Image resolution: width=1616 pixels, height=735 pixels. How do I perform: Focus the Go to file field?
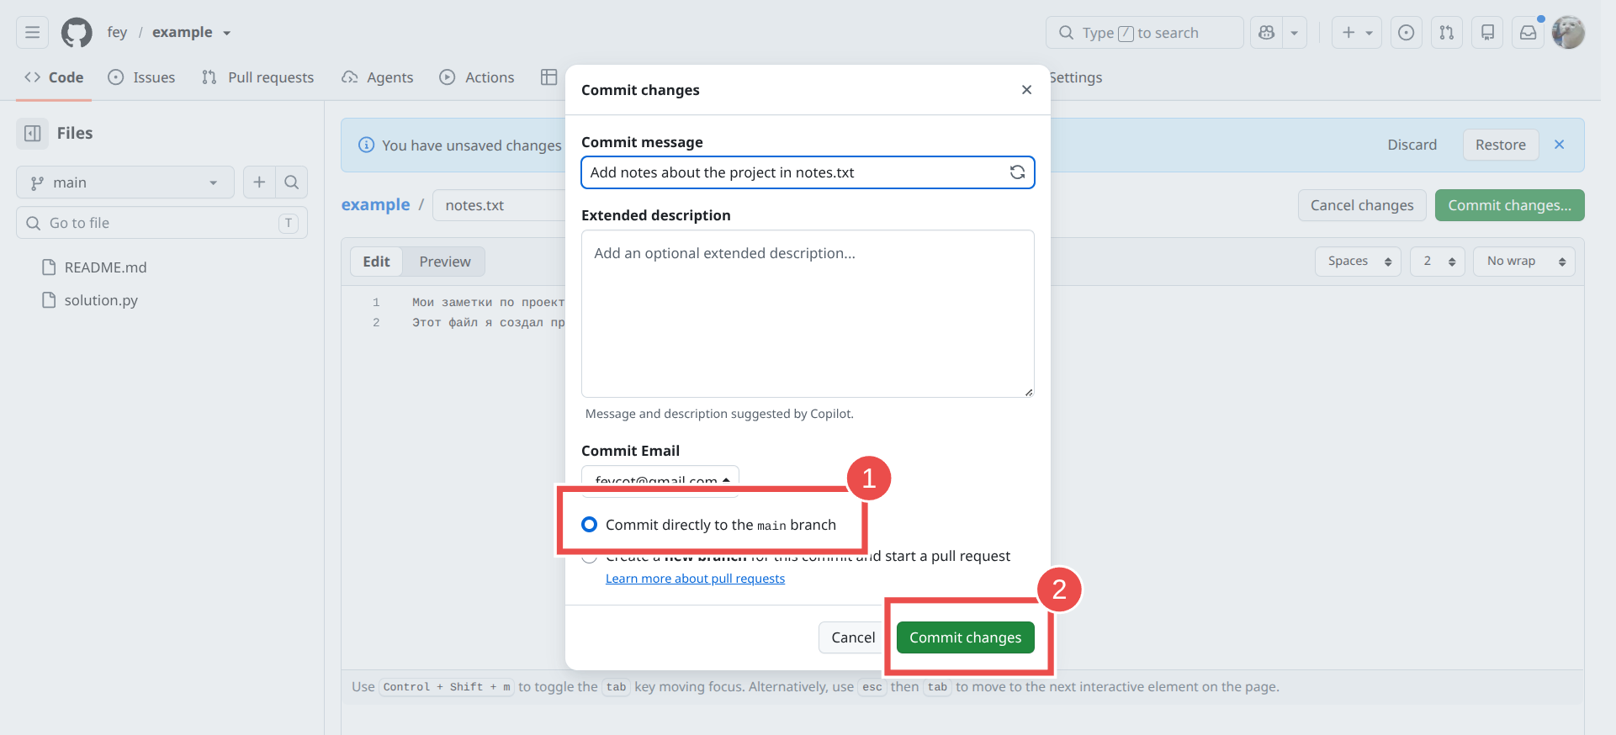coord(162,223)
